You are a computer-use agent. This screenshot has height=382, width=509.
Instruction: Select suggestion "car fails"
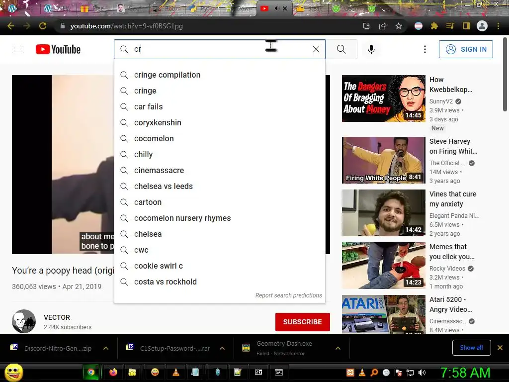point(219,107)
